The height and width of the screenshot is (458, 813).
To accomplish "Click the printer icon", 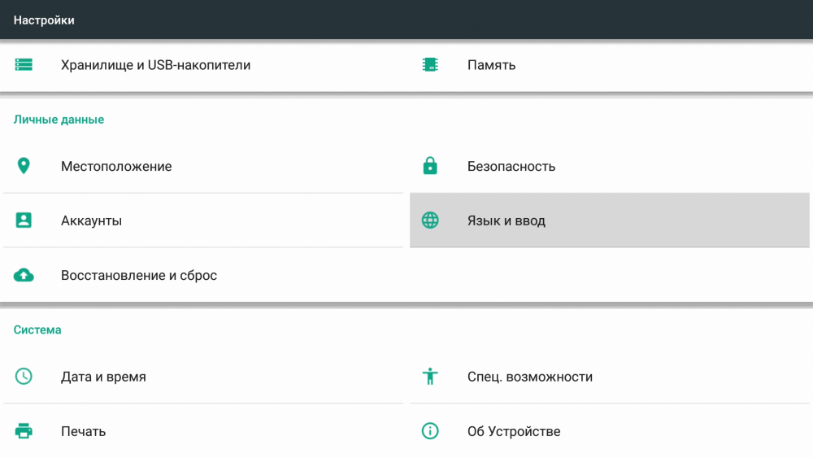I will pos(24,431).
